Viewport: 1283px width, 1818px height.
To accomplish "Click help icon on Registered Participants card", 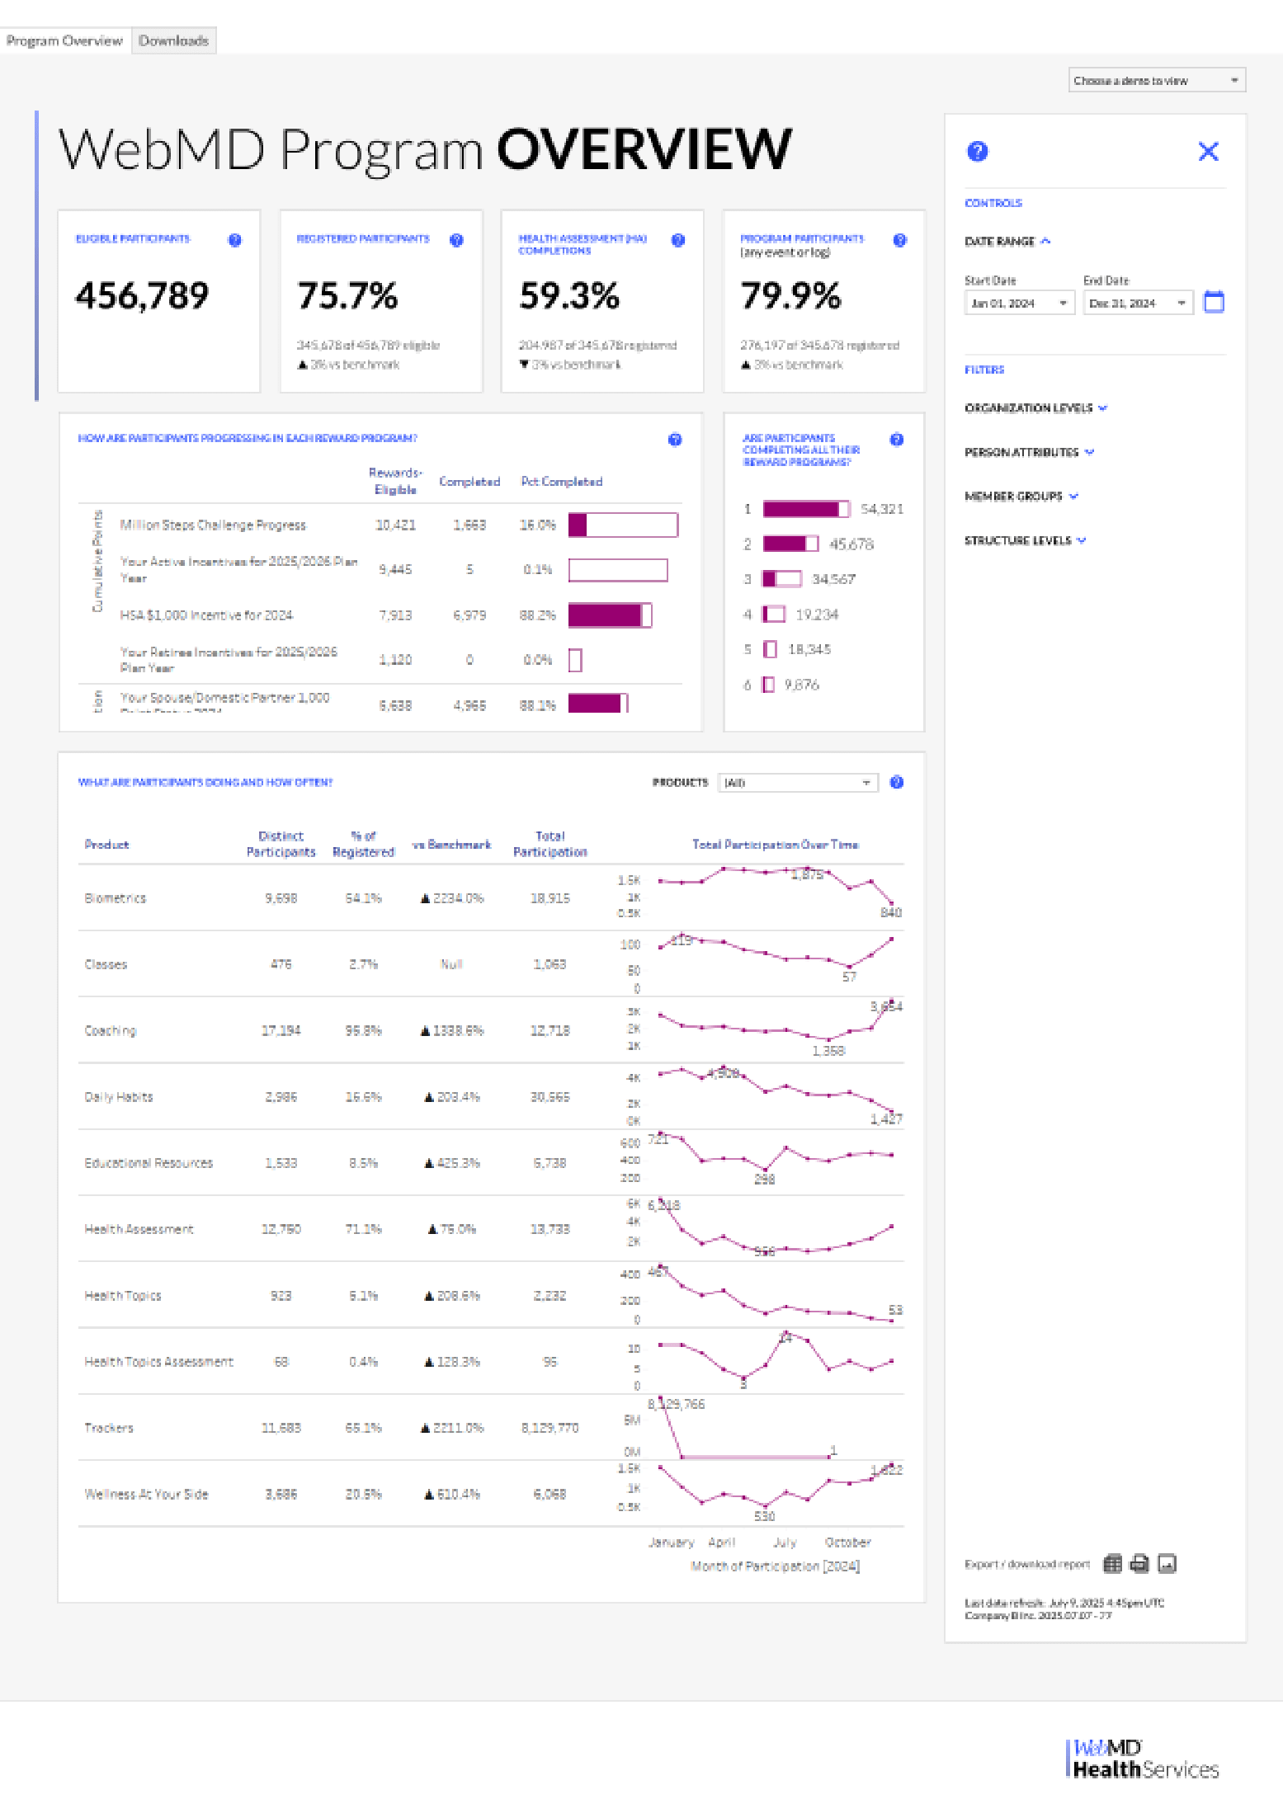I will (456, 240).
